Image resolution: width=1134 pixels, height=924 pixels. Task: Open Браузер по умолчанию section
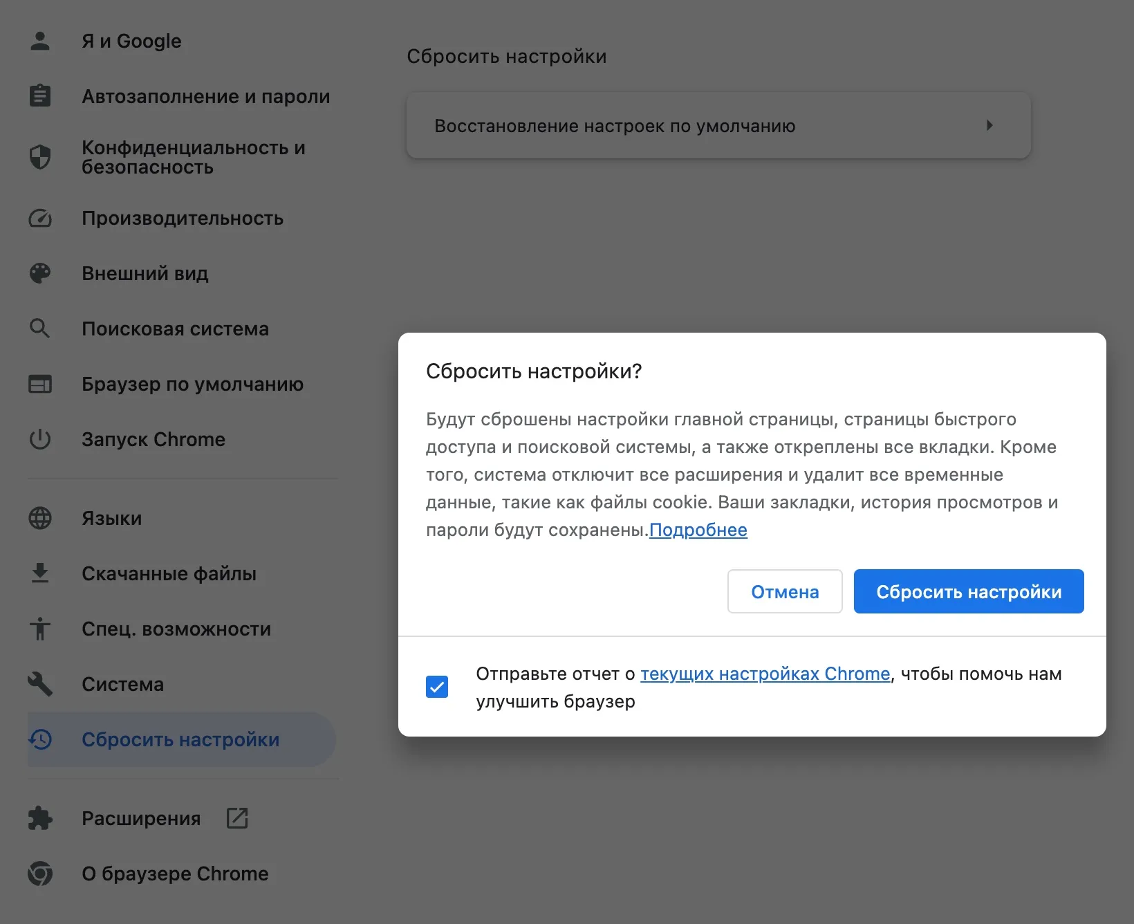click(193, 384)
